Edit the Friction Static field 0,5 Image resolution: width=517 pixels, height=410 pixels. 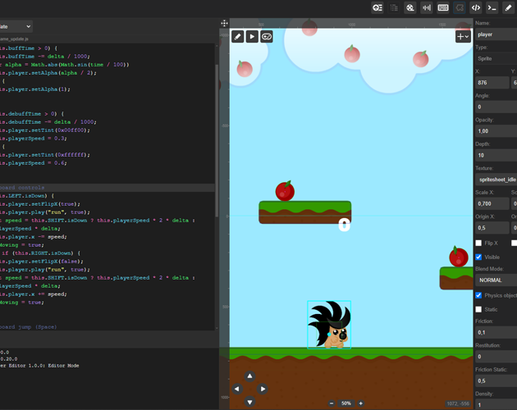[x=496, y=381]
